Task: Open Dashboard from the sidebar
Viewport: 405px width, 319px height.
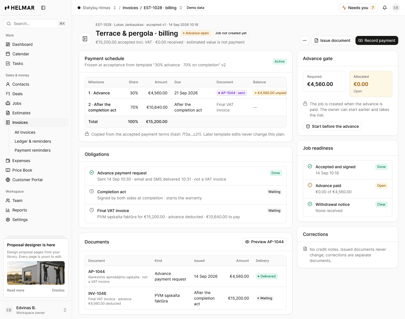Action: click(x=36, y=44)
